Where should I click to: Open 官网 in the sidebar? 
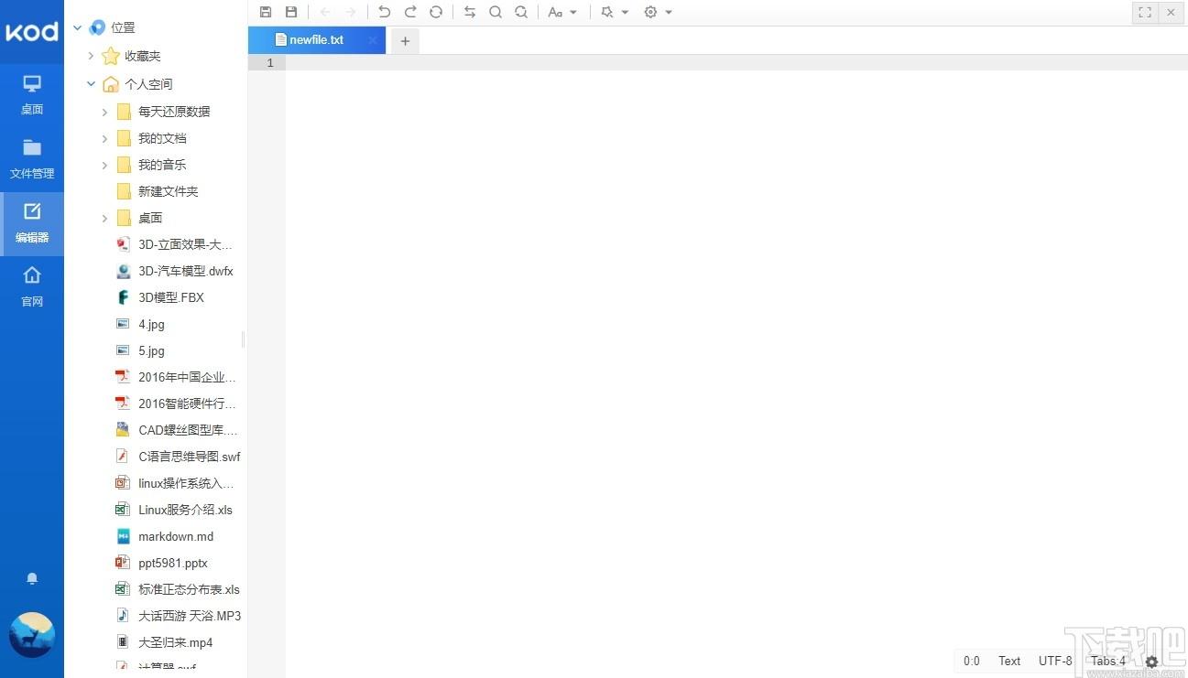32,288
